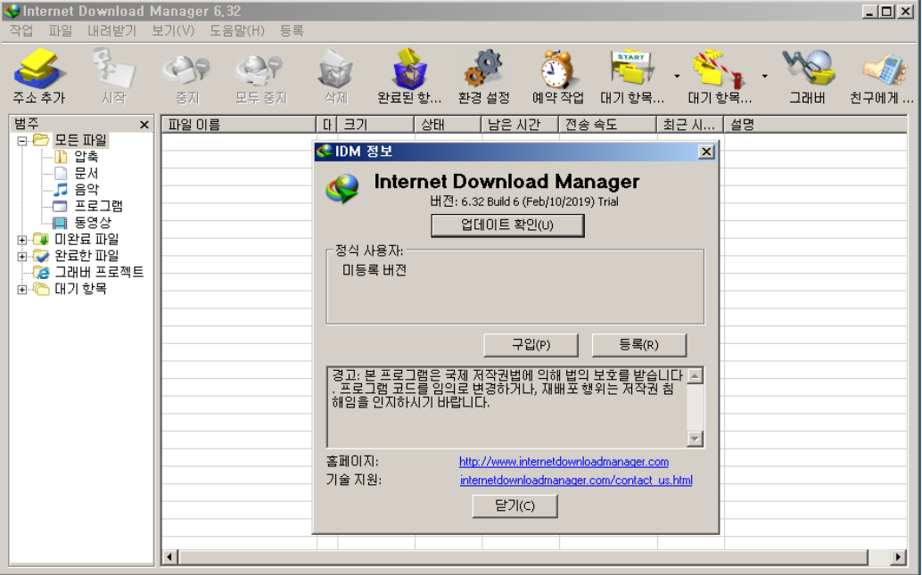Click the 미등록 버전 registered user text
The image size is (922, 575).
coord(375,270)
